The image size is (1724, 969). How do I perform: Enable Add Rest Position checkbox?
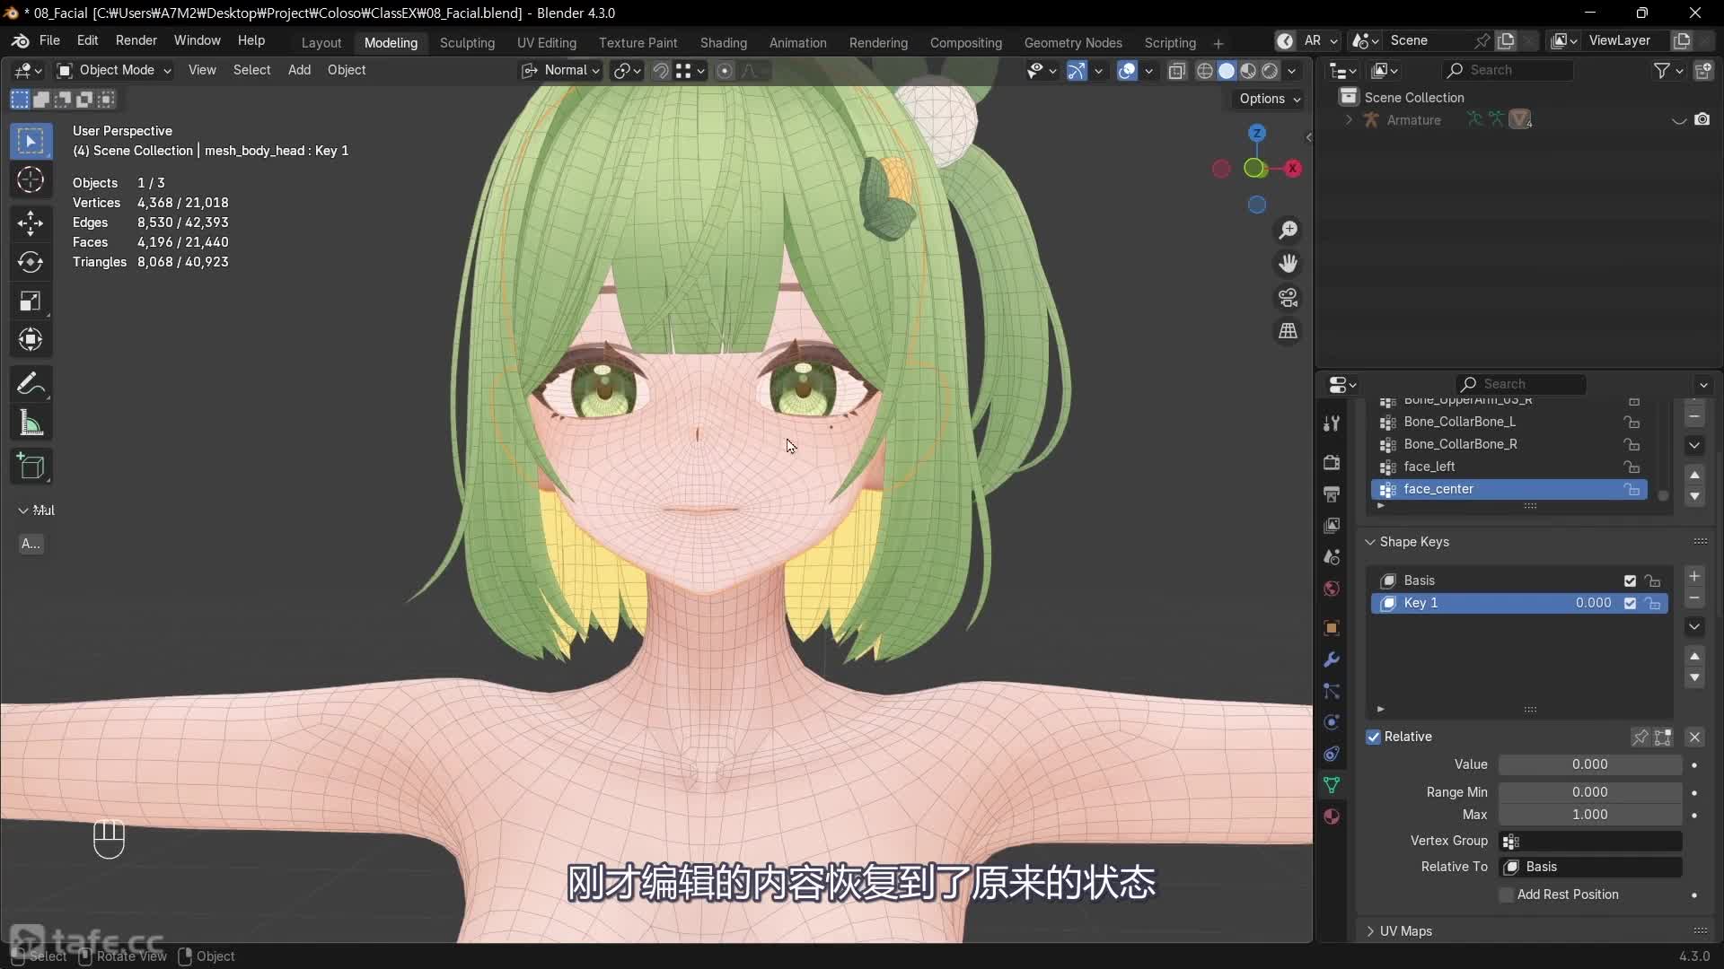click(x=1507, y=895)
